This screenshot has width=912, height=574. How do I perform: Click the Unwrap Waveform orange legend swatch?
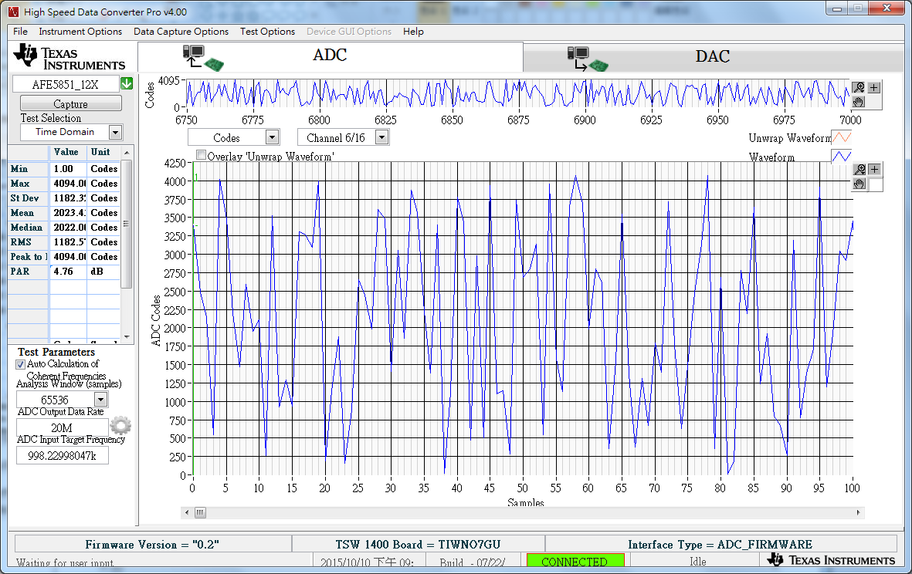click(x=842, y=137)
